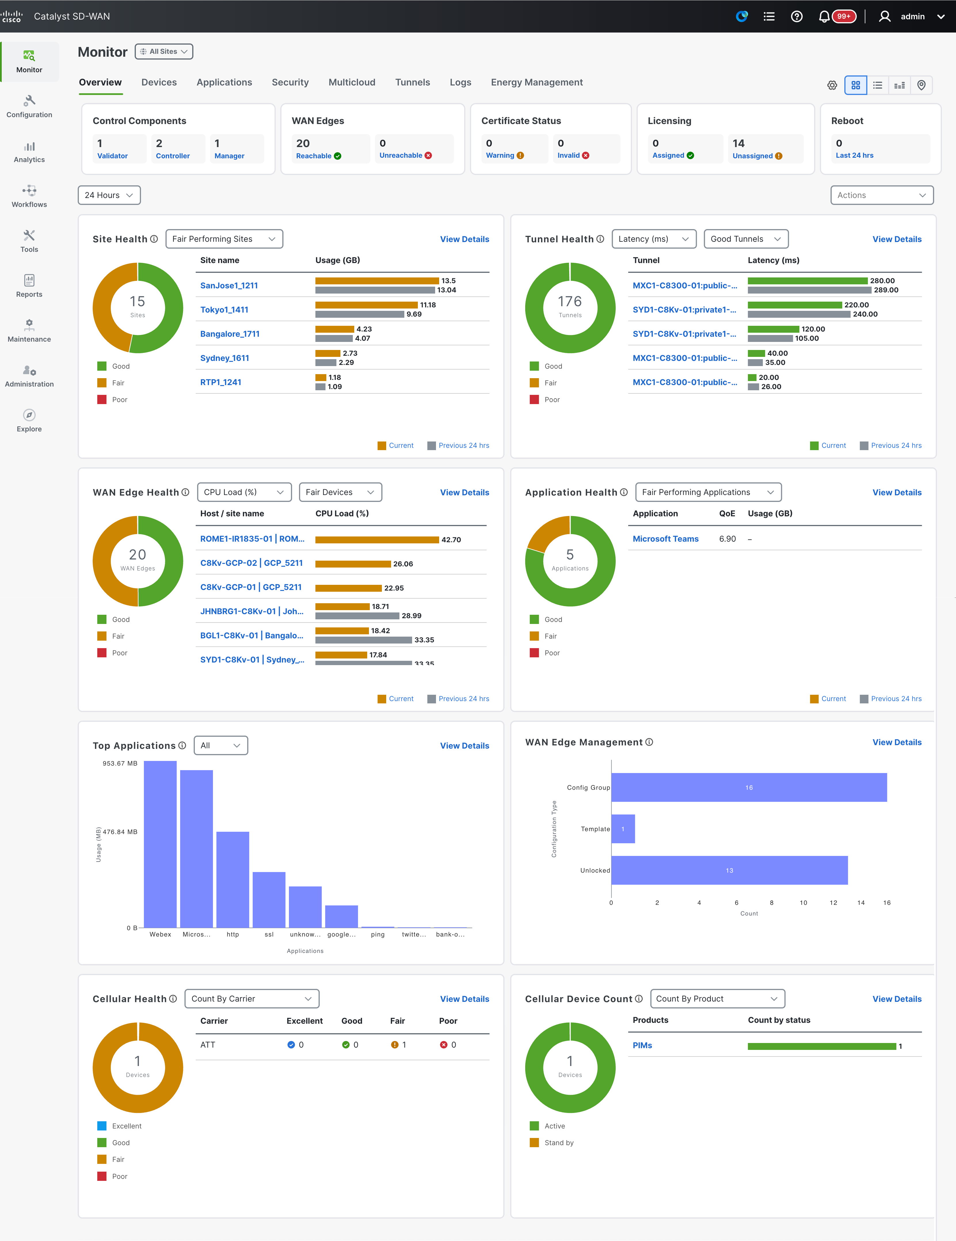Click the 14 Unassigned licensing count
Viewport: 956px width, 1241px height.
pos(765,149)
